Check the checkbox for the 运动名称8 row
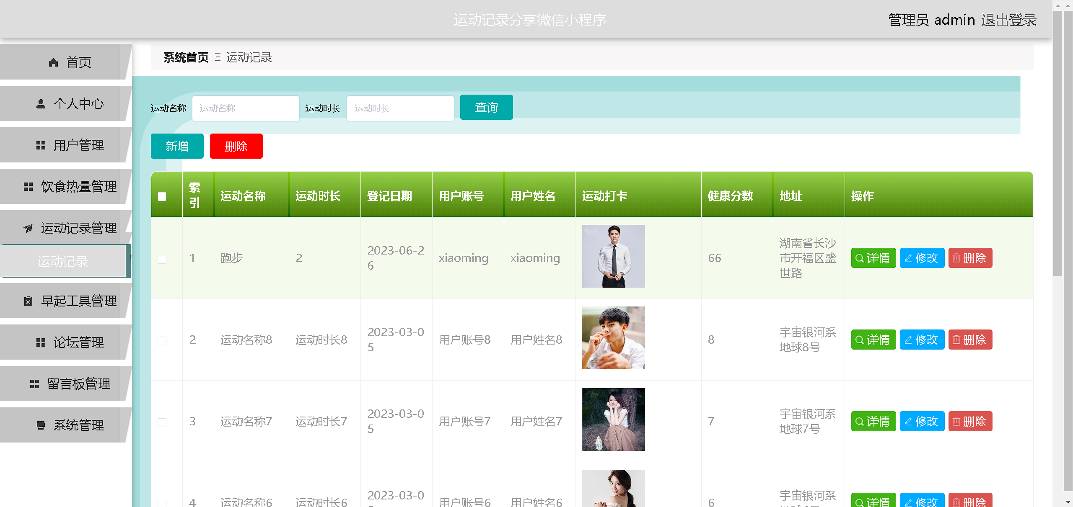Viewport: 1073px width, 507px height. pyautogui.click(x=162, y=341)
